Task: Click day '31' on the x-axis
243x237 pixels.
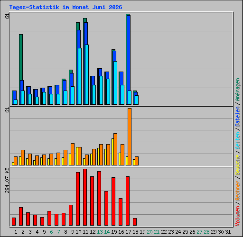Action: [x=228, y=232]
